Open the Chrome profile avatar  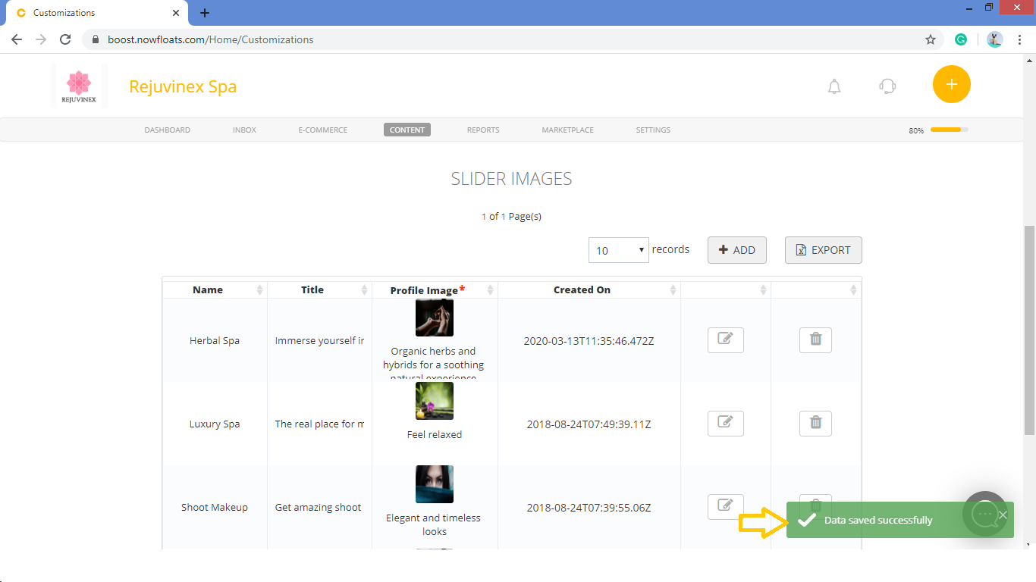click(995, 39)
